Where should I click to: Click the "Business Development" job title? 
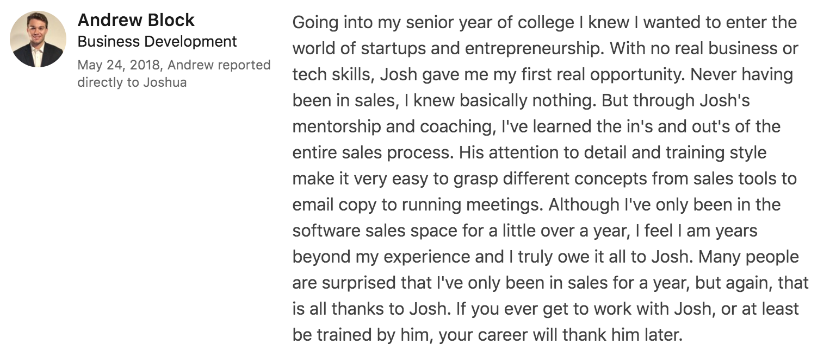pyautogui.click(x=157, y=42)
